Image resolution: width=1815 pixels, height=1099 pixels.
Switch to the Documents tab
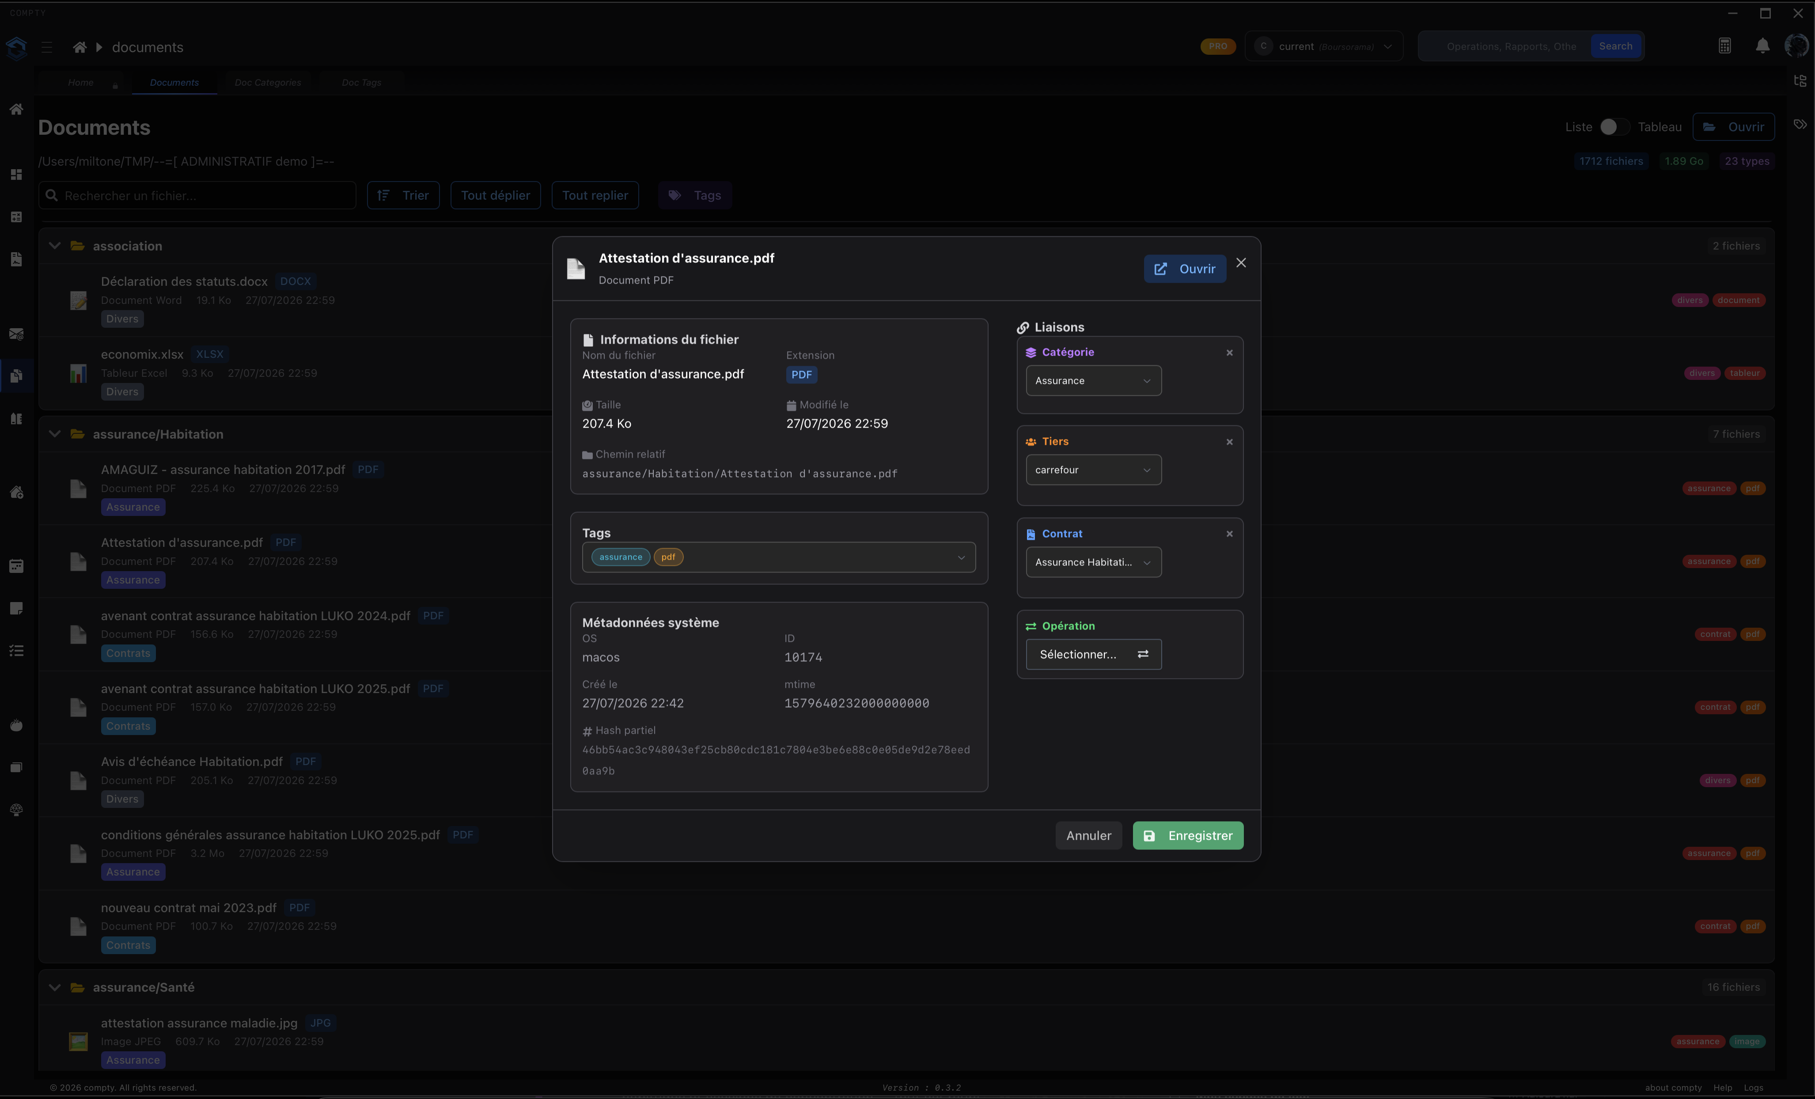tap(174, 83)
